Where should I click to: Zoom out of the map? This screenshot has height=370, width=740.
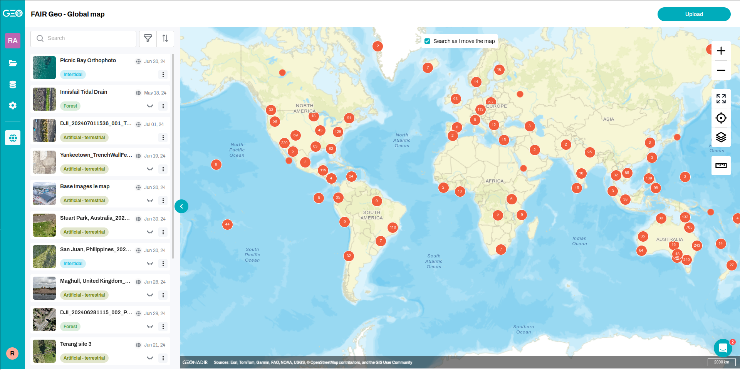(x=721, y=70)
